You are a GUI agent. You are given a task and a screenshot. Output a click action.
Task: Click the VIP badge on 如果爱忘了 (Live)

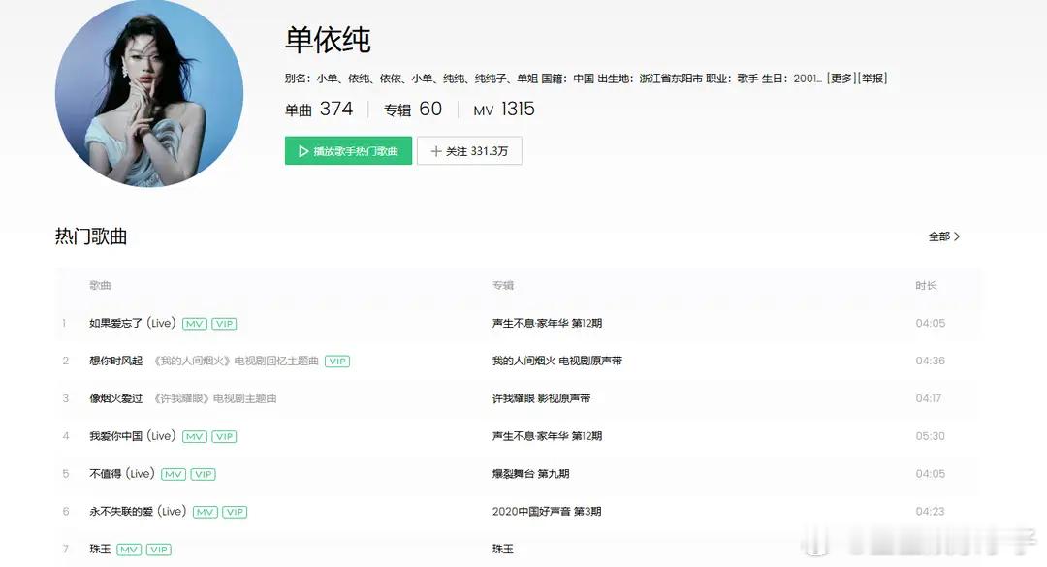coord(224,324)
